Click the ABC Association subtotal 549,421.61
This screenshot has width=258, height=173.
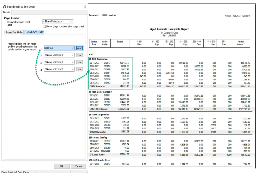[124, 86]
